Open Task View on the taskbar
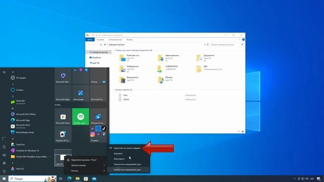 coord(61,178)
